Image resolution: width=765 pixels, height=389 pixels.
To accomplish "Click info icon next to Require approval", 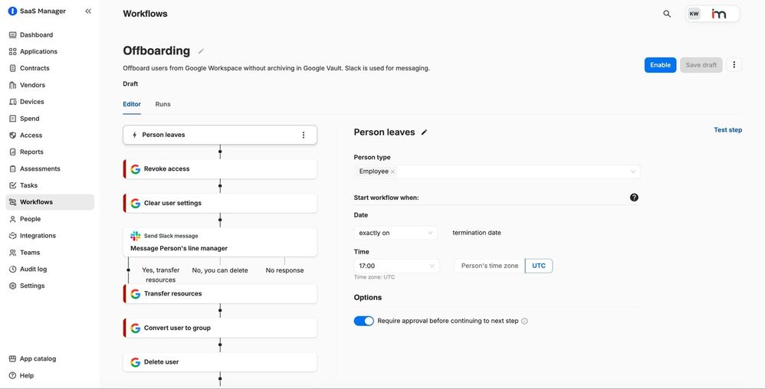I will point(524,322).
